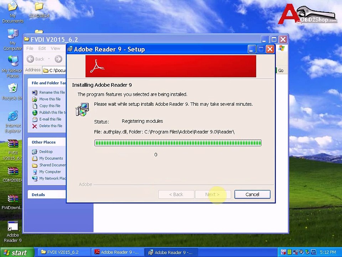
Task: Click Cancel in Adobe Reader Setup
Action: point(252,194)
